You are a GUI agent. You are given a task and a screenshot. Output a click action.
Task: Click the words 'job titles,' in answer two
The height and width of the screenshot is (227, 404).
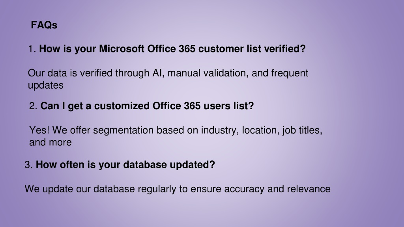click(x=303, y=130)
